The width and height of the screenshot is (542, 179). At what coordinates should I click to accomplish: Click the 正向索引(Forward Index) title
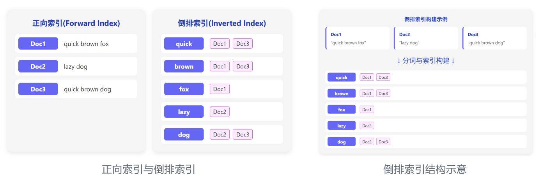[76, 23]
